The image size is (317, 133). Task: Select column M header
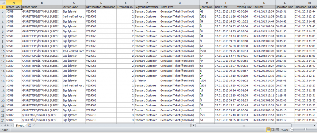(306, 3)
